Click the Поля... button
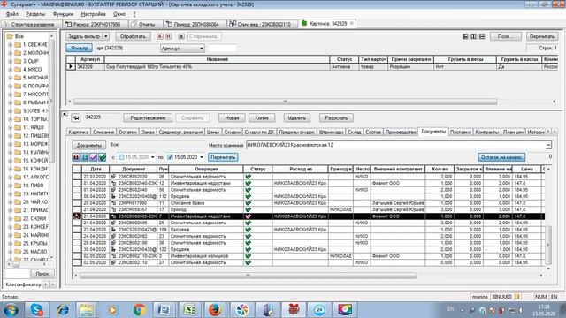The height and width of the screenshot is (318, 566). pos(506,36)
